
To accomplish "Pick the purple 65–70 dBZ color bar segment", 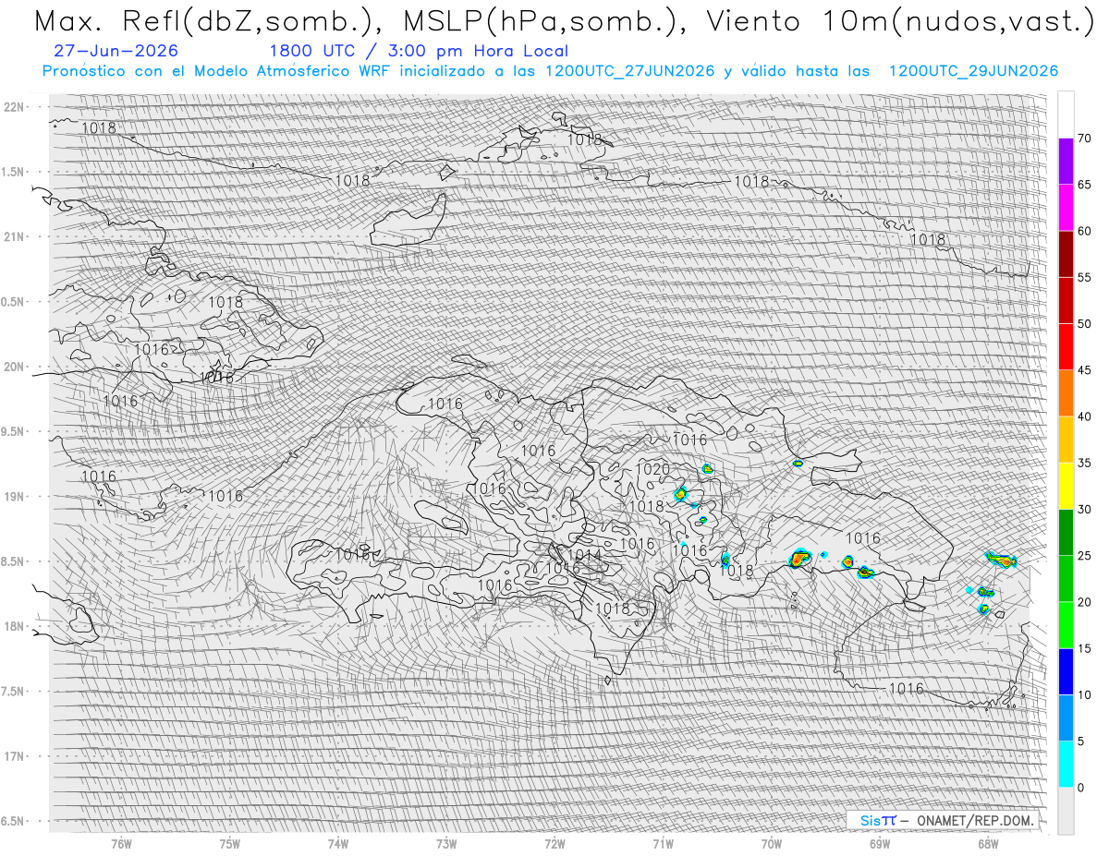I will click(x=1066, y=162).
